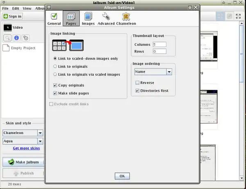The width and height of the screenshot is (246, 189).
Task: Open the Chameleon skin dropdown
Action: (40, 133)
